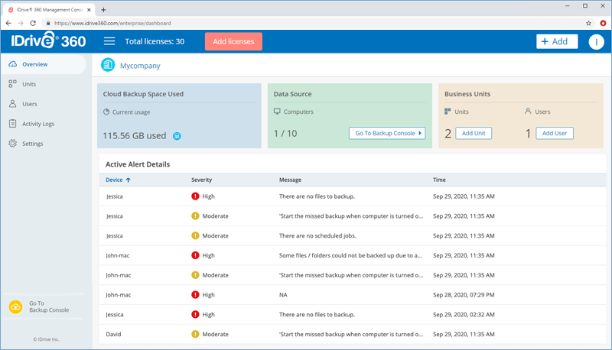Click the IDrive 360 logo

(x=48, y=41)
